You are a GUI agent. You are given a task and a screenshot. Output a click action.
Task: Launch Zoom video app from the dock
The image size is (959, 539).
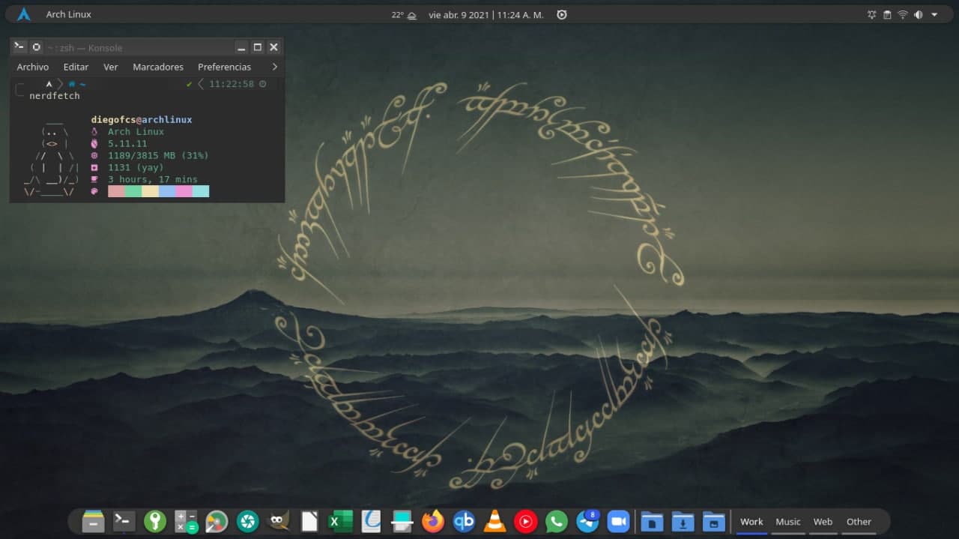618,521
